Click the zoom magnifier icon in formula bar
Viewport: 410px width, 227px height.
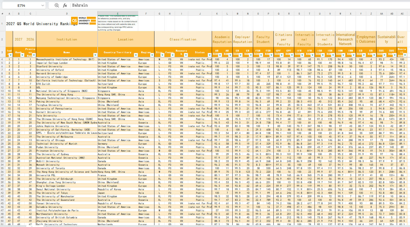57,5
